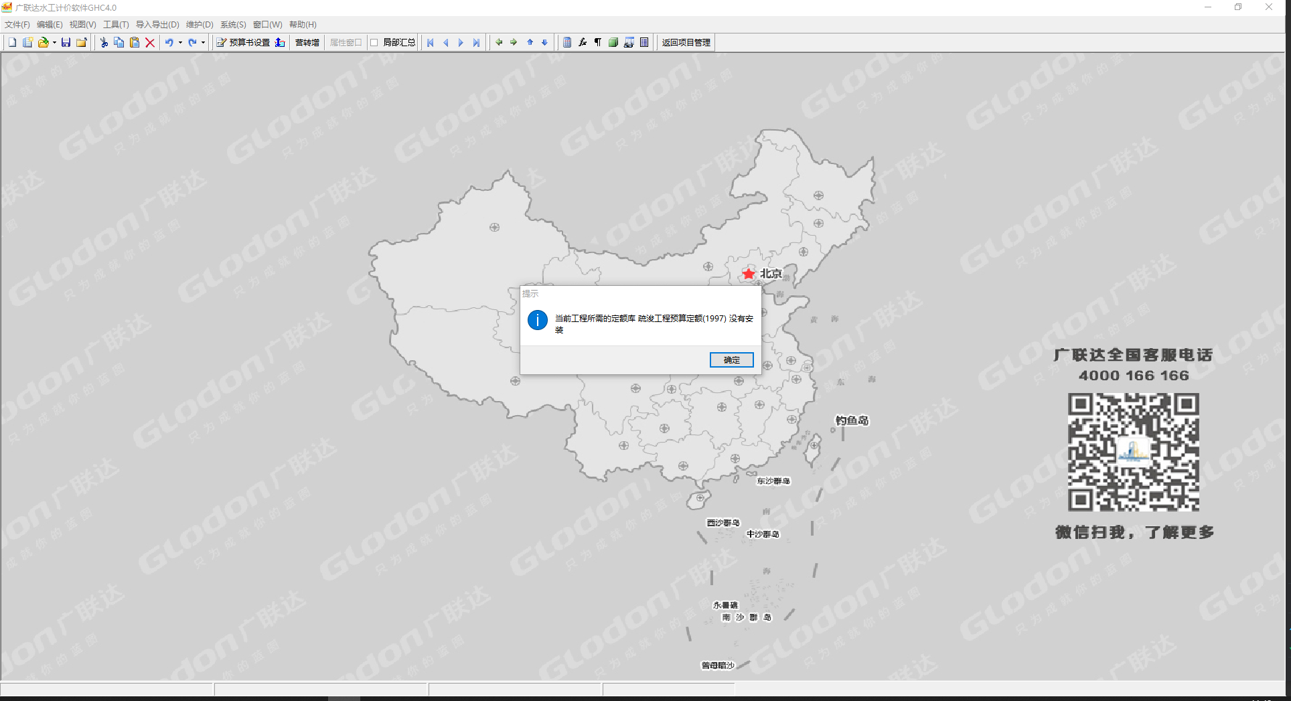Click the fx formula icon
The width and height of the screenshot is (1291, 701).
[x=583, y=42]
